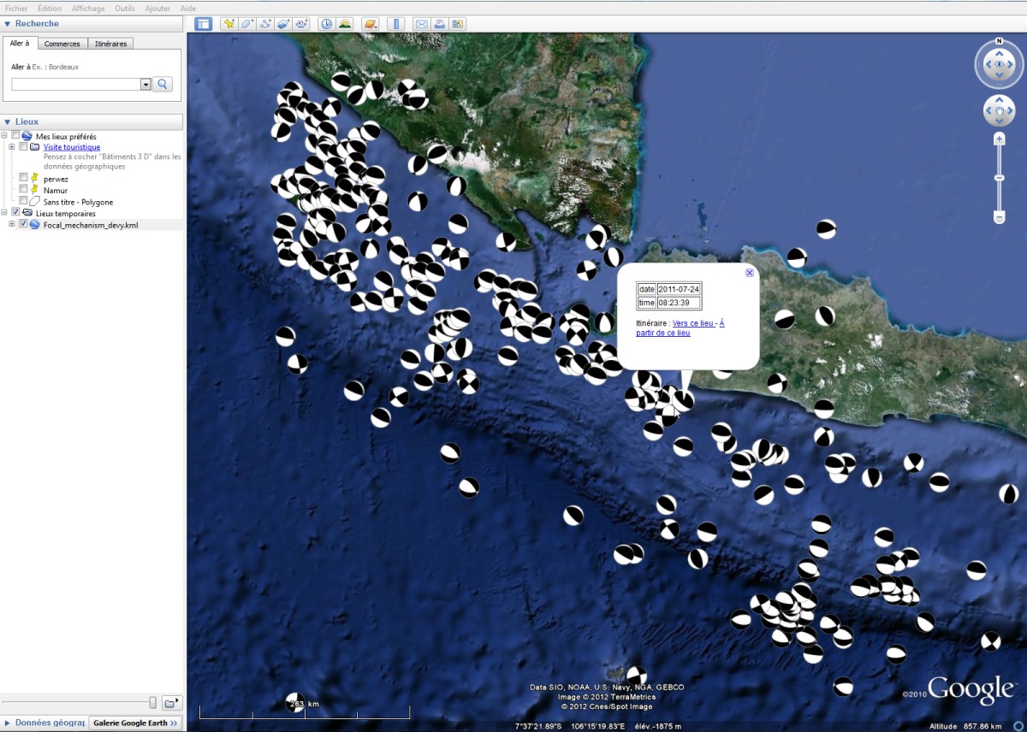The height and width of the screenshot is (732, 1027).
Task: Open the Ruler measurement tool
Action: (395, 23)
